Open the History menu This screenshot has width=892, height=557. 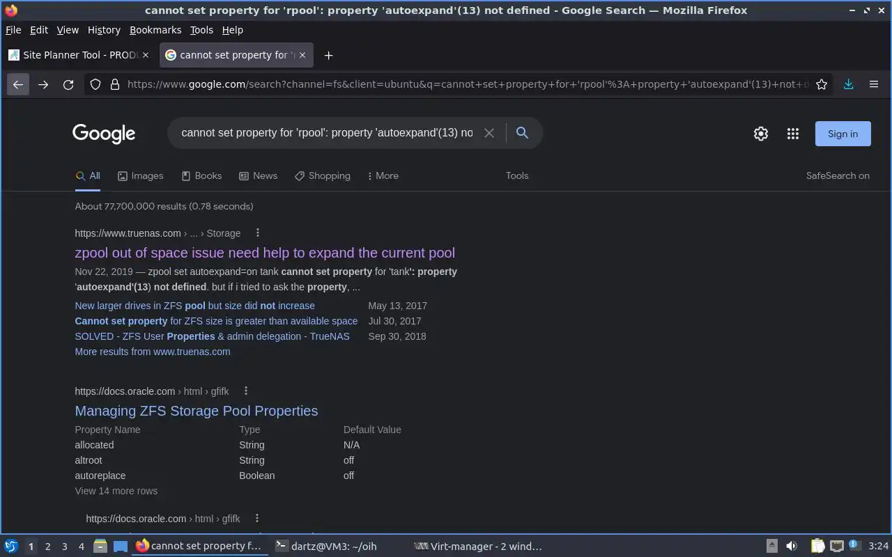104,30
